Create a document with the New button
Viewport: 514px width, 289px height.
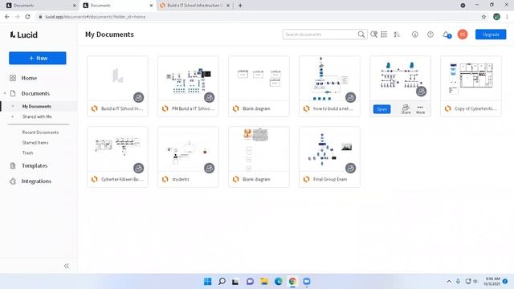click(x=38, y=58)
